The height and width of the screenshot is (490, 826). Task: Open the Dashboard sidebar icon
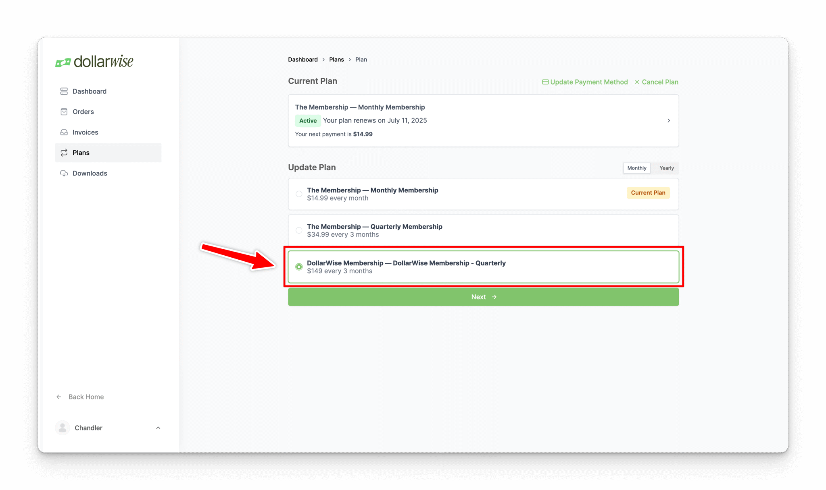click(x=64, y=91)
